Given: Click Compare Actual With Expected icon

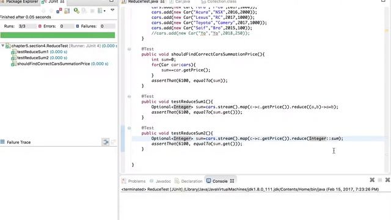Looking at the screenshot, I should point(114,142).
